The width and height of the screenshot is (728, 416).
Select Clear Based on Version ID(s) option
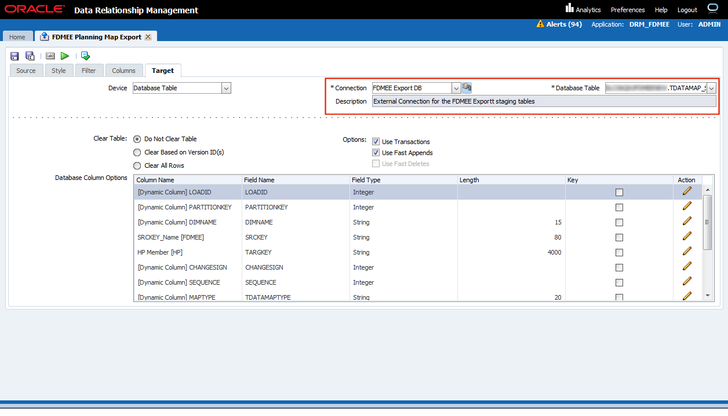(x=137, y=153)
